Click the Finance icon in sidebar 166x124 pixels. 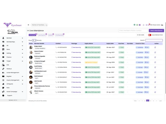point(3,57)
